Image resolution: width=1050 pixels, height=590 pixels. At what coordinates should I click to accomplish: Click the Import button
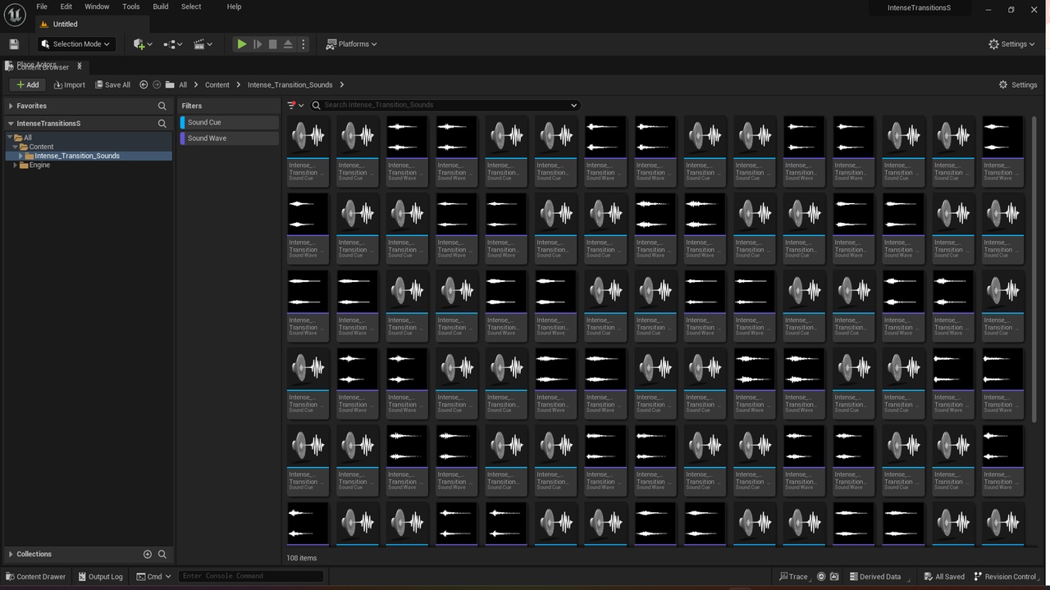click(69, 84)
